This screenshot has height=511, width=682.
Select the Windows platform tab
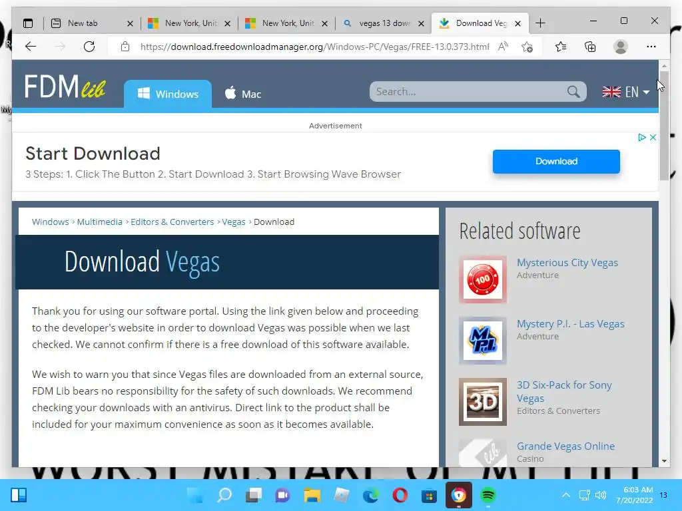(x=168, y=94)
